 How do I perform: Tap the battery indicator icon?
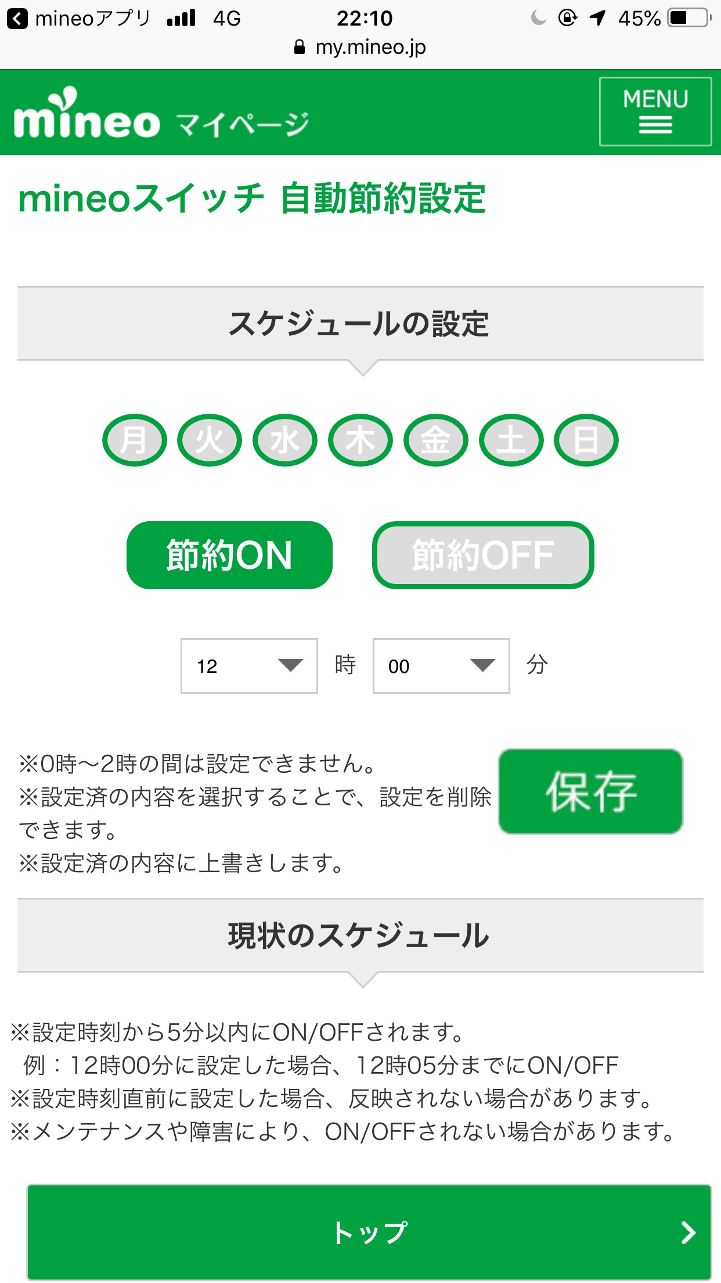688,19
